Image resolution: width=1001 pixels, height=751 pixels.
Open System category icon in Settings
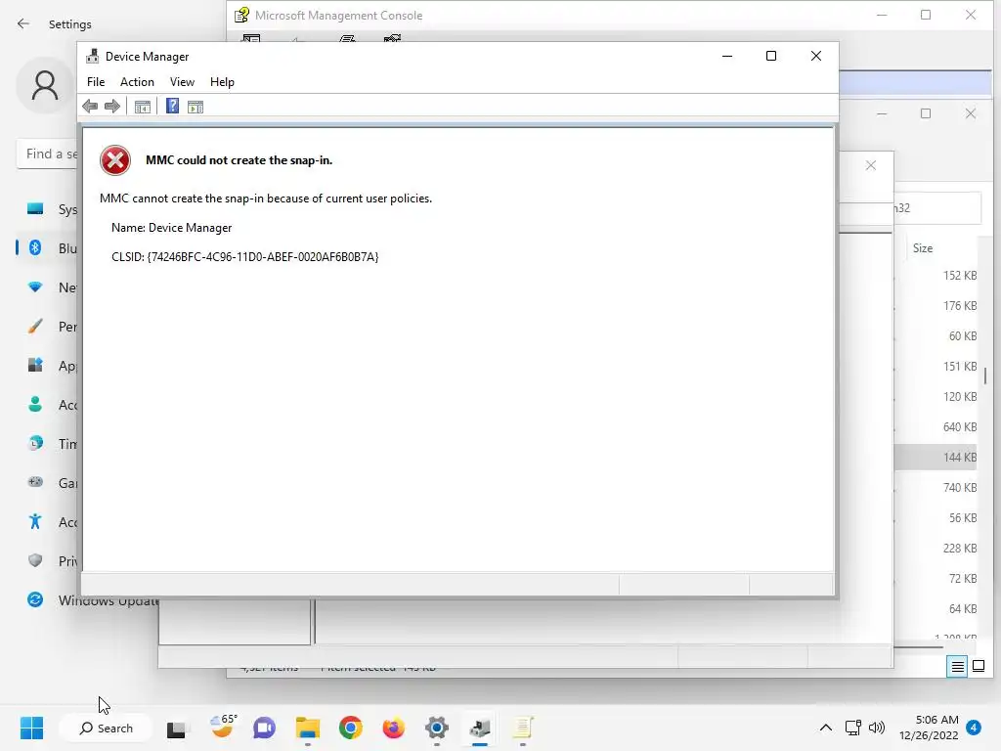[x=35, y=209]
